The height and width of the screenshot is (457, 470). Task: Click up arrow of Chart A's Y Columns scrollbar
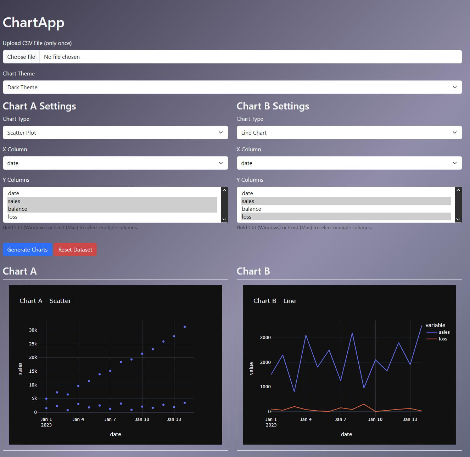point(224,190)
